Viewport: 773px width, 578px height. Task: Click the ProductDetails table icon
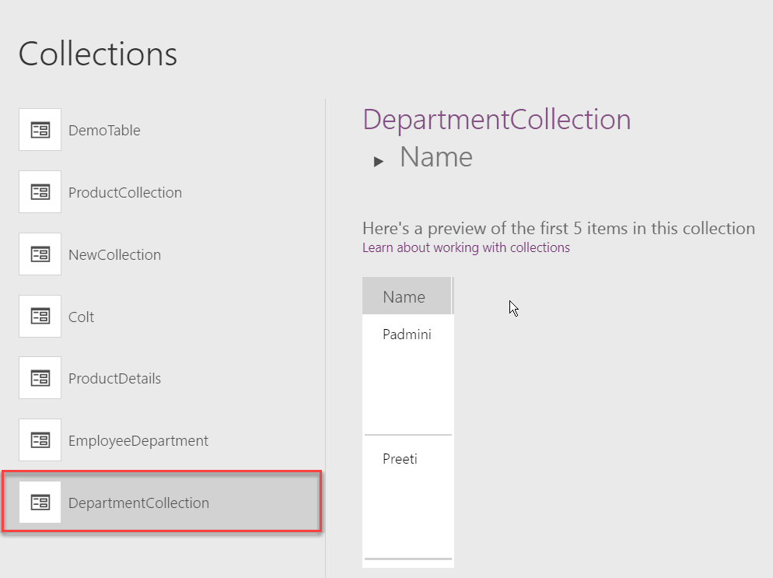[40, 378]
